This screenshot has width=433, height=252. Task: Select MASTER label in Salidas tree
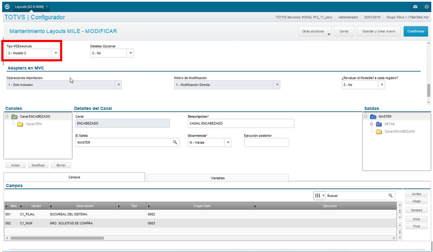385,117
